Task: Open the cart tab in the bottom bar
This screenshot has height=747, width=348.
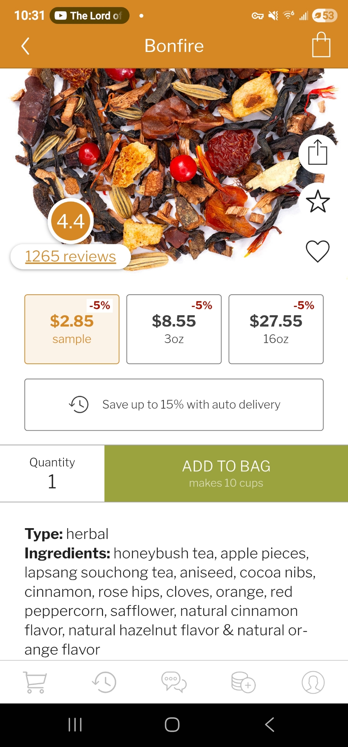Action: point(35,682)
